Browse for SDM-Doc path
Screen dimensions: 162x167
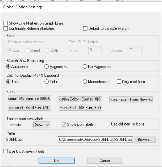tap(145, 139)
